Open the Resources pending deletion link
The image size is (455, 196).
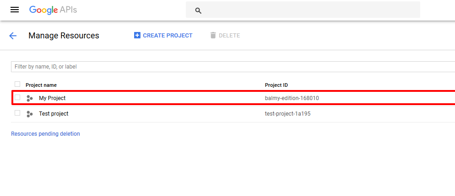click(45, 134)
